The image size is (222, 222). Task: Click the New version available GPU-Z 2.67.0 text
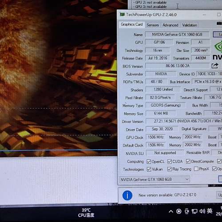click(x=167, y=195)
